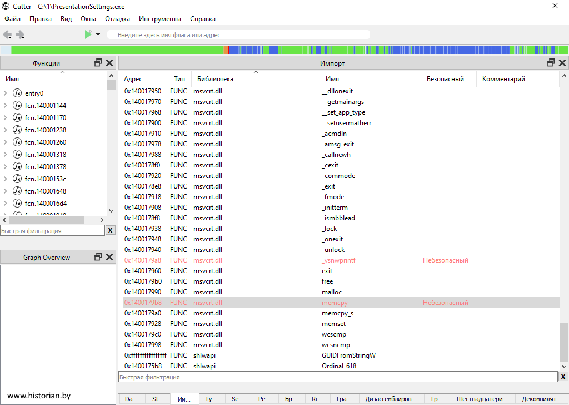
Task: Click the forward navigation arrow
Action: [x=21, y=34]
